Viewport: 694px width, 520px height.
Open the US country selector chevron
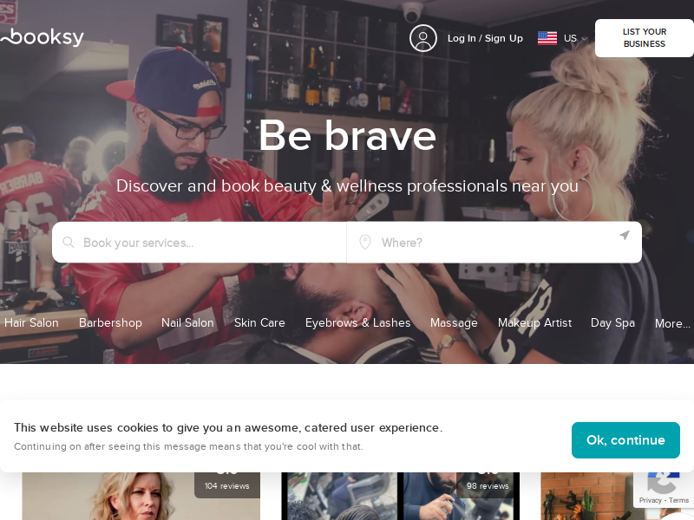click(584, 39)
